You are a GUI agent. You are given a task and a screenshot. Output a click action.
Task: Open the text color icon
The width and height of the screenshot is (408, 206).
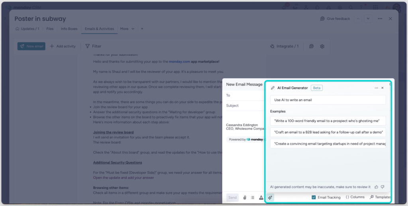coord(261,197)
